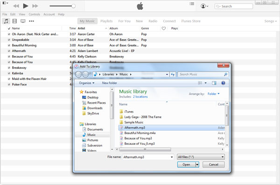Open the Songs view dropdown

point(270,21)
